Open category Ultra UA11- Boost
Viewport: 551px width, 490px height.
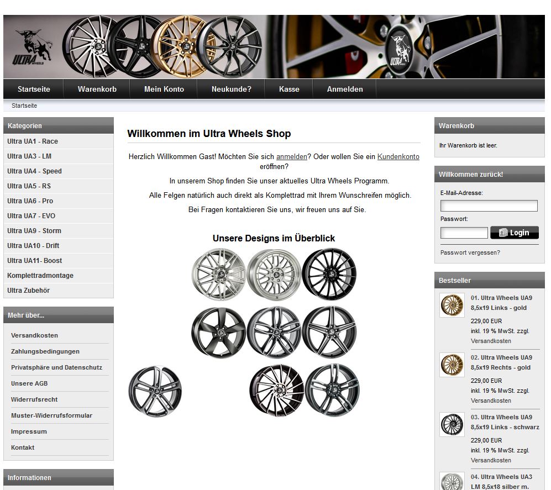tap(59, 261)
